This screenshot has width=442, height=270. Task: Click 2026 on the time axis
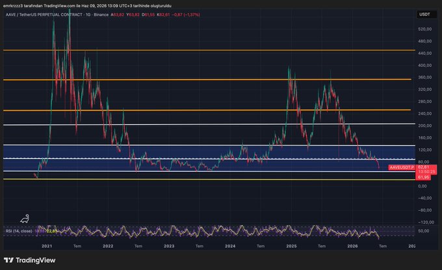coord(353,247)
